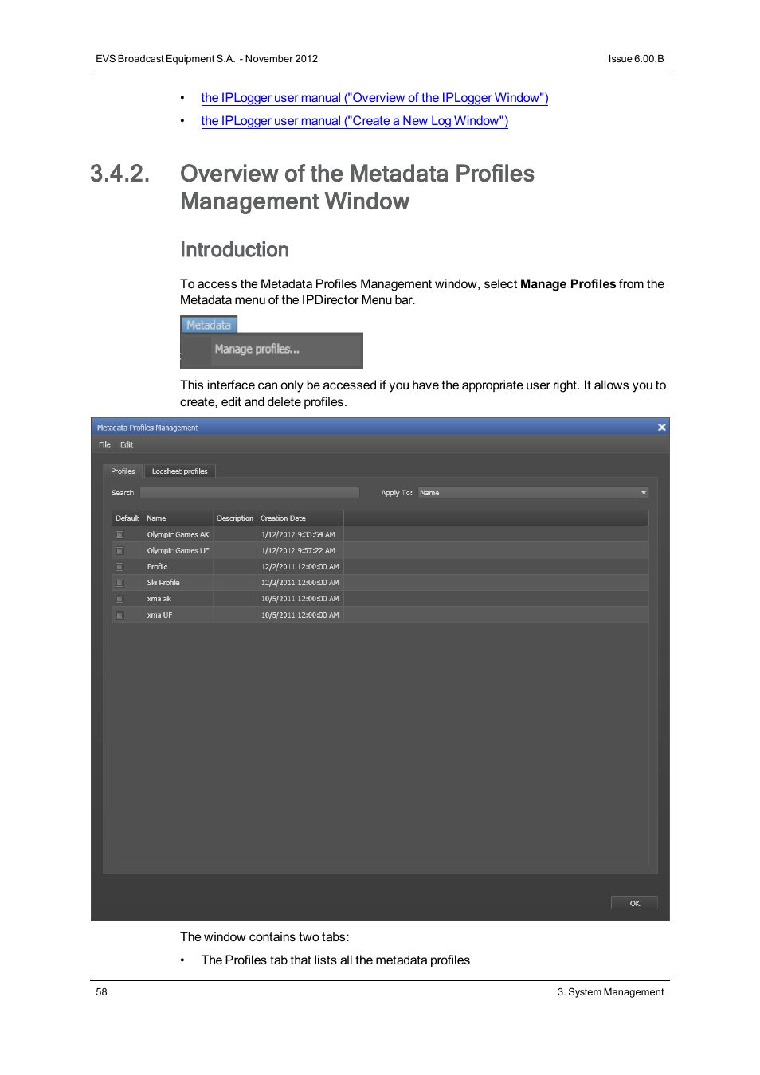Click the OK button
This screenshot has width=760, height=1075.
634,903
